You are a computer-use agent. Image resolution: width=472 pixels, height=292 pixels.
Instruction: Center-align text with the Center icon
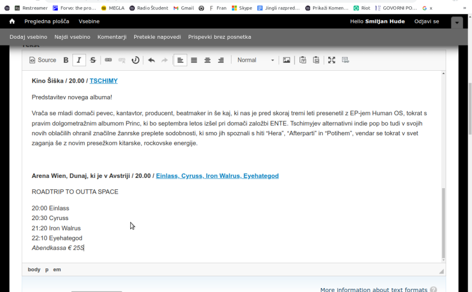pos(207,60)
